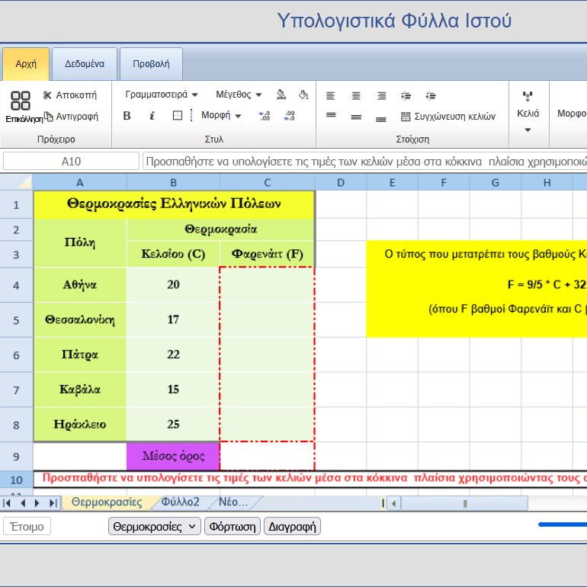Select the Fahrenheit cell for Αθήνα
The width and height of the screenshot is (587, 587).
point(268,285)
